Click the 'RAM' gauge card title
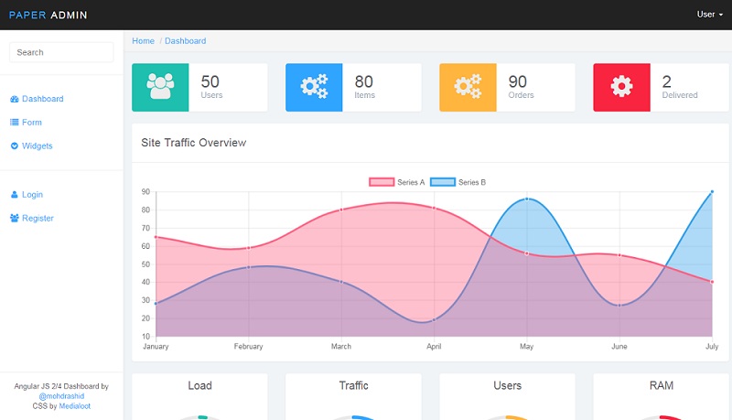 [661, 385]
